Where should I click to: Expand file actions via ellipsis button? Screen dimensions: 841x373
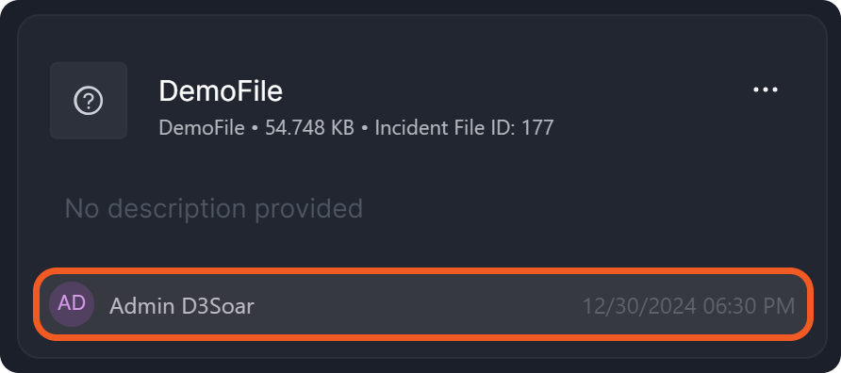click(x=766, y=90)
